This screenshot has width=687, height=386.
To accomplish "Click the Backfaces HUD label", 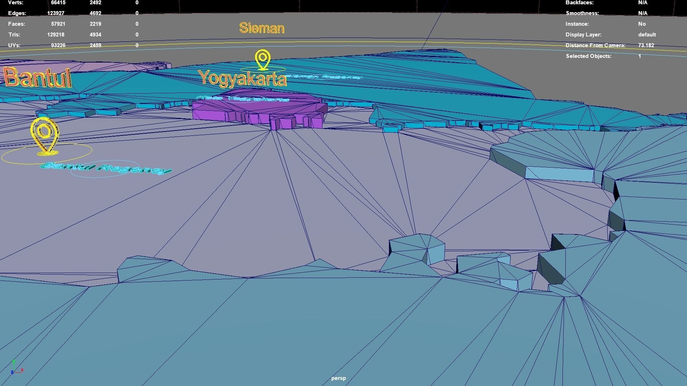I will 580,3.
